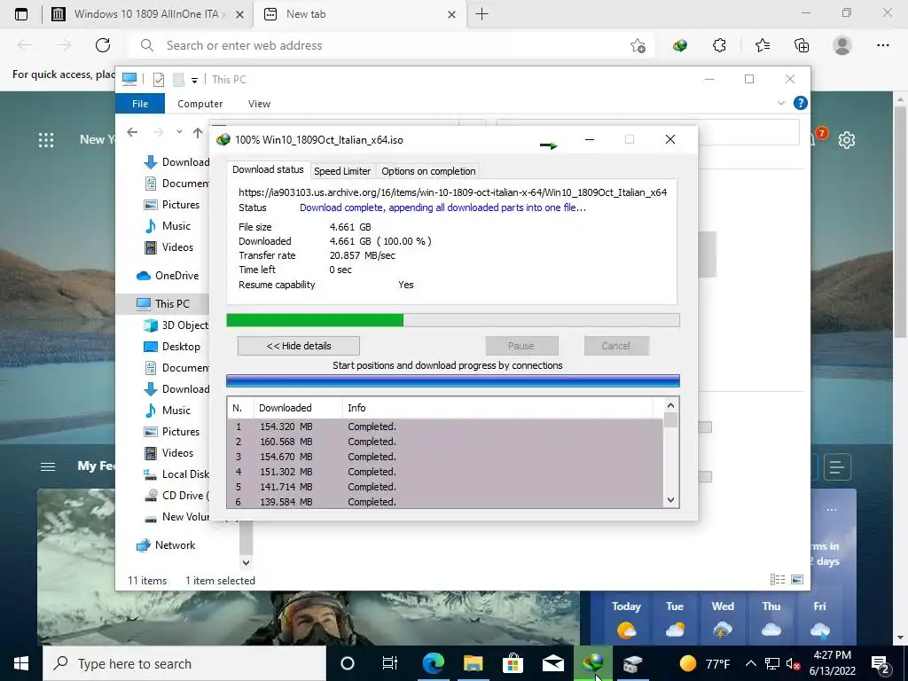Click the blue connections progress bar
Viewport: 908px width, 681px height.
(x=453, y=380)
